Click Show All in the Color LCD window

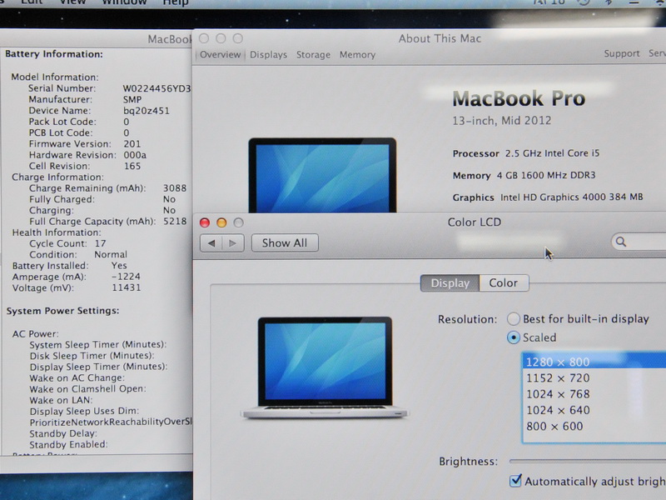(x=285, y=242)
